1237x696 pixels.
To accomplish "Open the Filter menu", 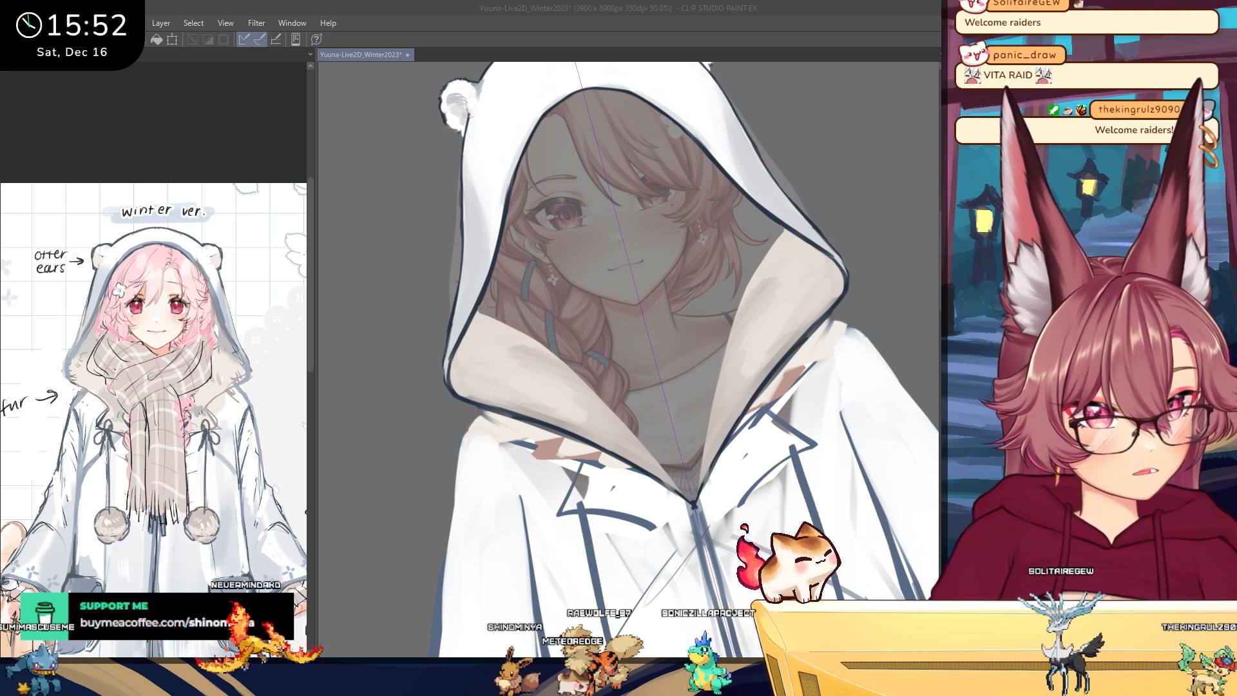I will (256, 23).
